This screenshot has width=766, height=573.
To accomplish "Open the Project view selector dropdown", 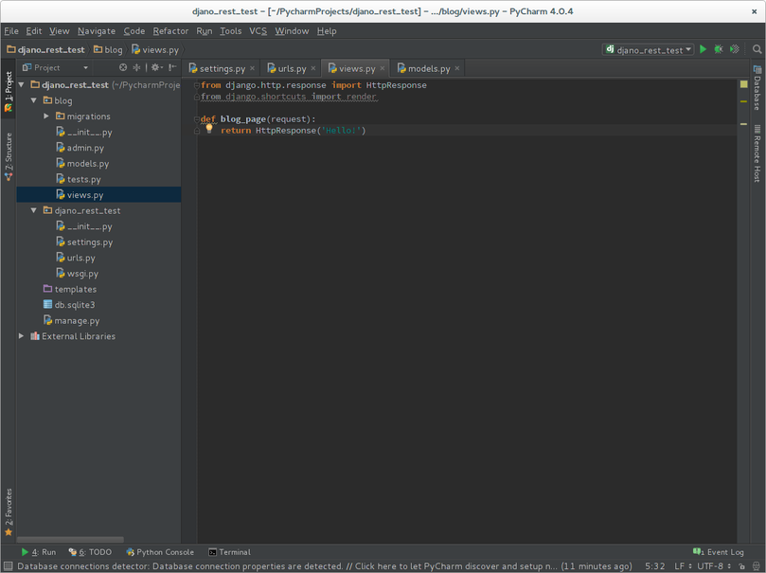I will [55, 67].
